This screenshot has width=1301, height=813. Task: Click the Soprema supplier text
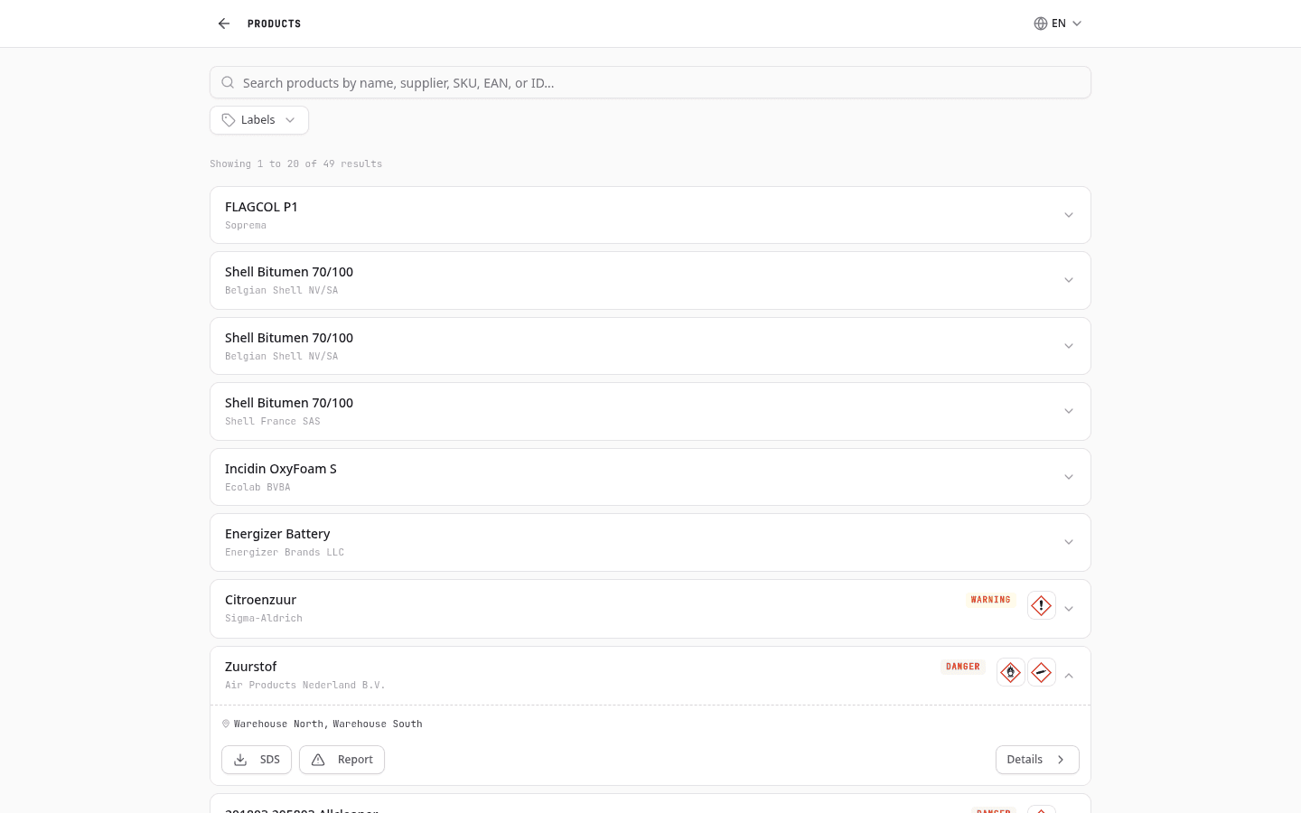[246, 226]
